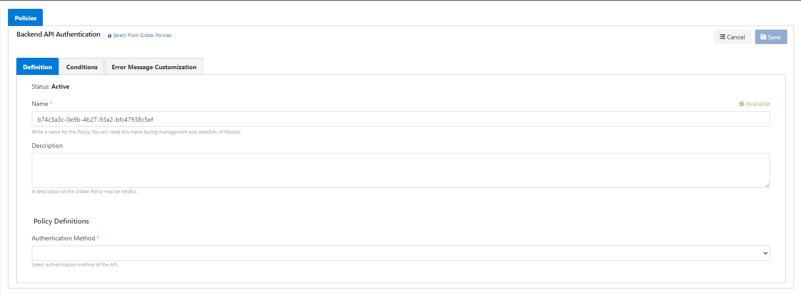The image size is (801, 295).
Task: Switch to the Definition tab
Action: coord(38,67)
